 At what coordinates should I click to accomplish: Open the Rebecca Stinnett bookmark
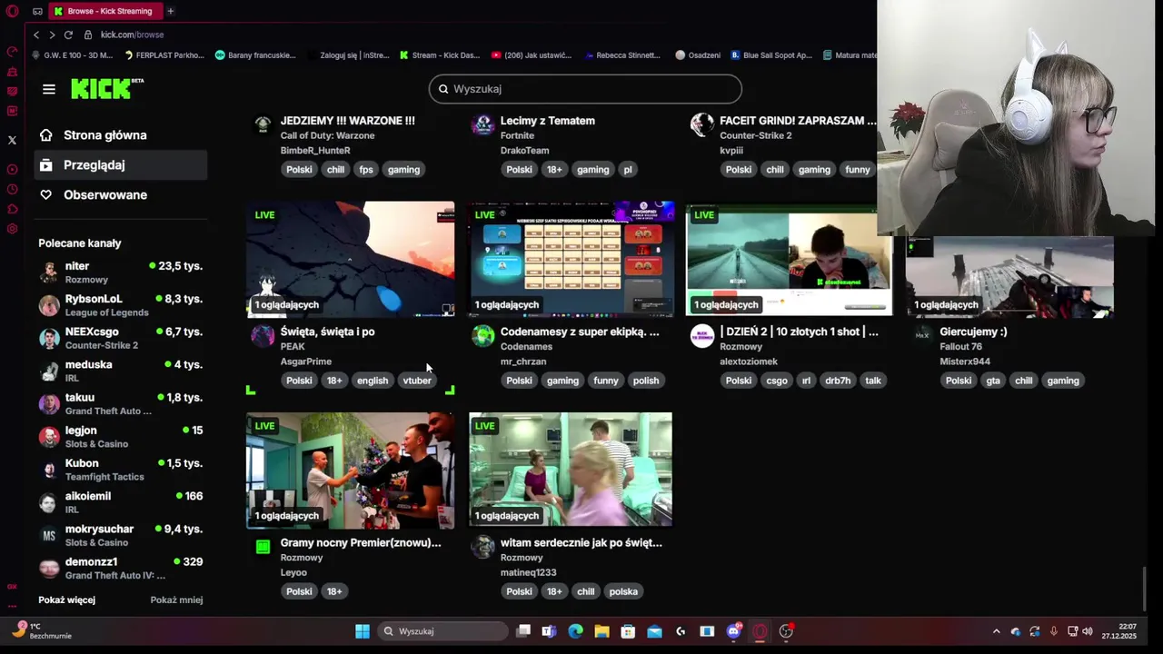[x=621, y=55]
